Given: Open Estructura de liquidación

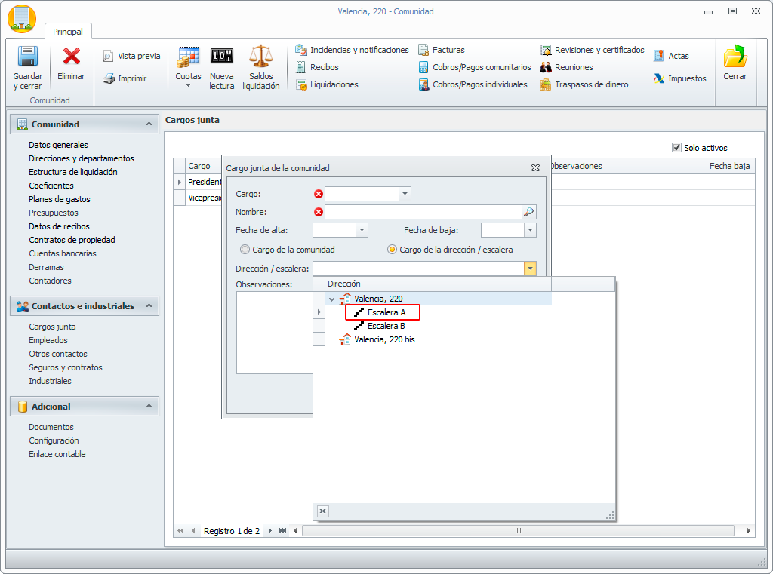Looking at the screenshot, I should (x=73, y=172).
